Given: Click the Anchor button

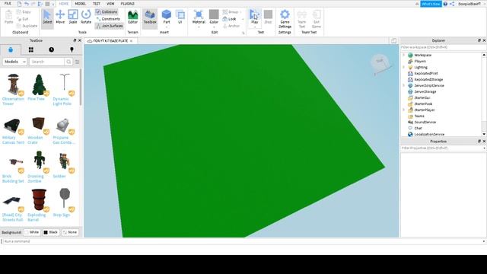Looking at the screenshot, I should (x=231, y=26).
